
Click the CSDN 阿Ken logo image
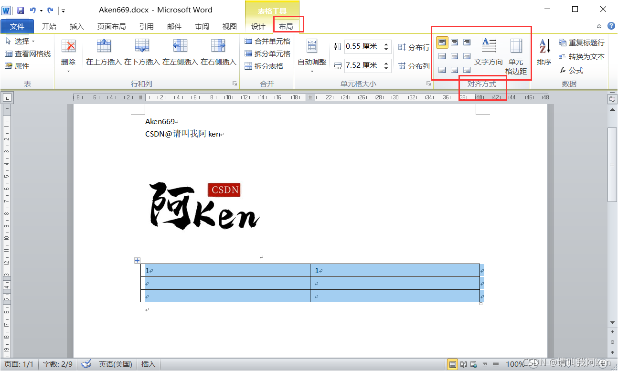(205, 206)
